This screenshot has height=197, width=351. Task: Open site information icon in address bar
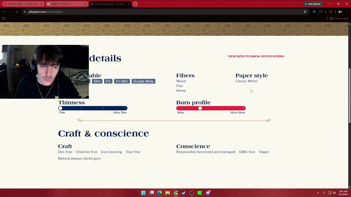pyautogui.click(x=25, y=12)
